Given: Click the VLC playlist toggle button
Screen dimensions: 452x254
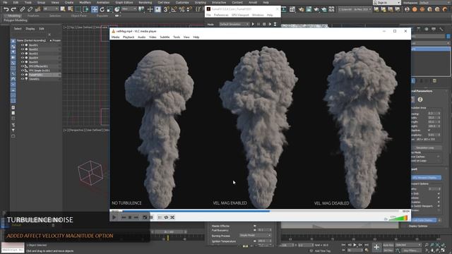Looking at the screenshot, I should coord(160,217).
